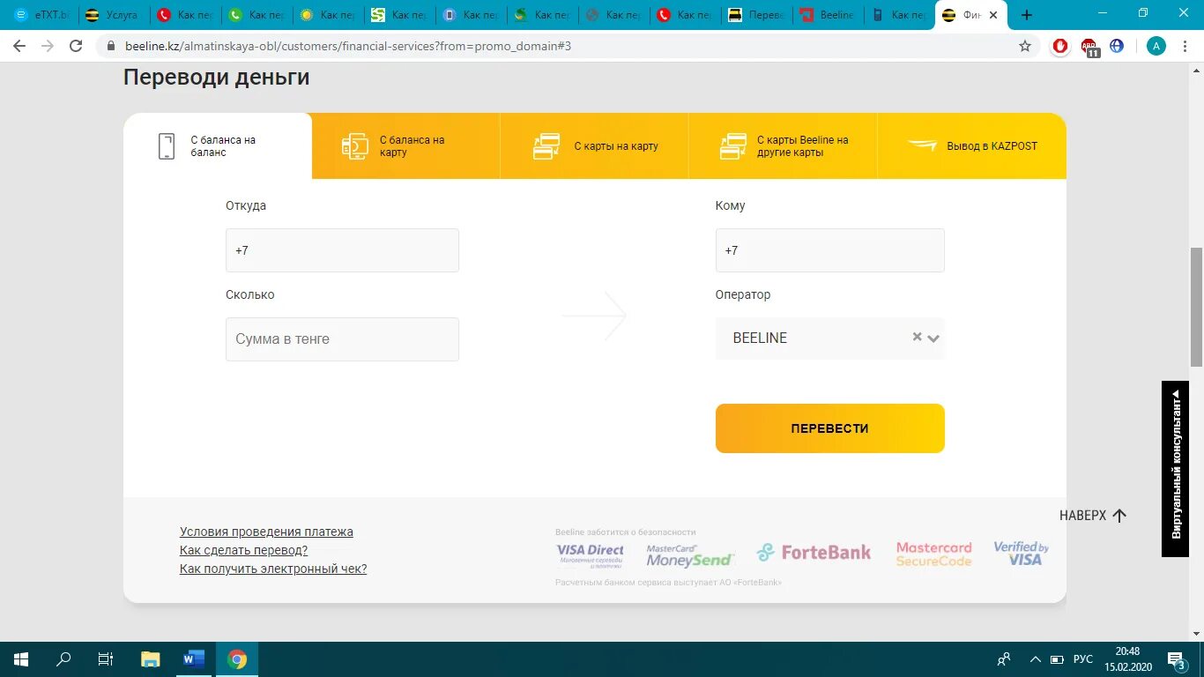Click the MasterCard MoneySend logo
1204x677 pixels.
(x=689, y=554)
